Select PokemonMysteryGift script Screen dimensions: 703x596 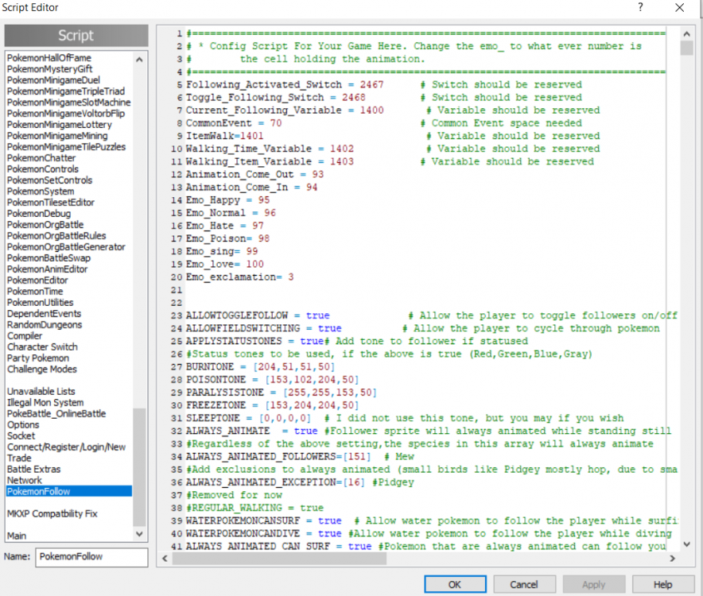(50, 69)
